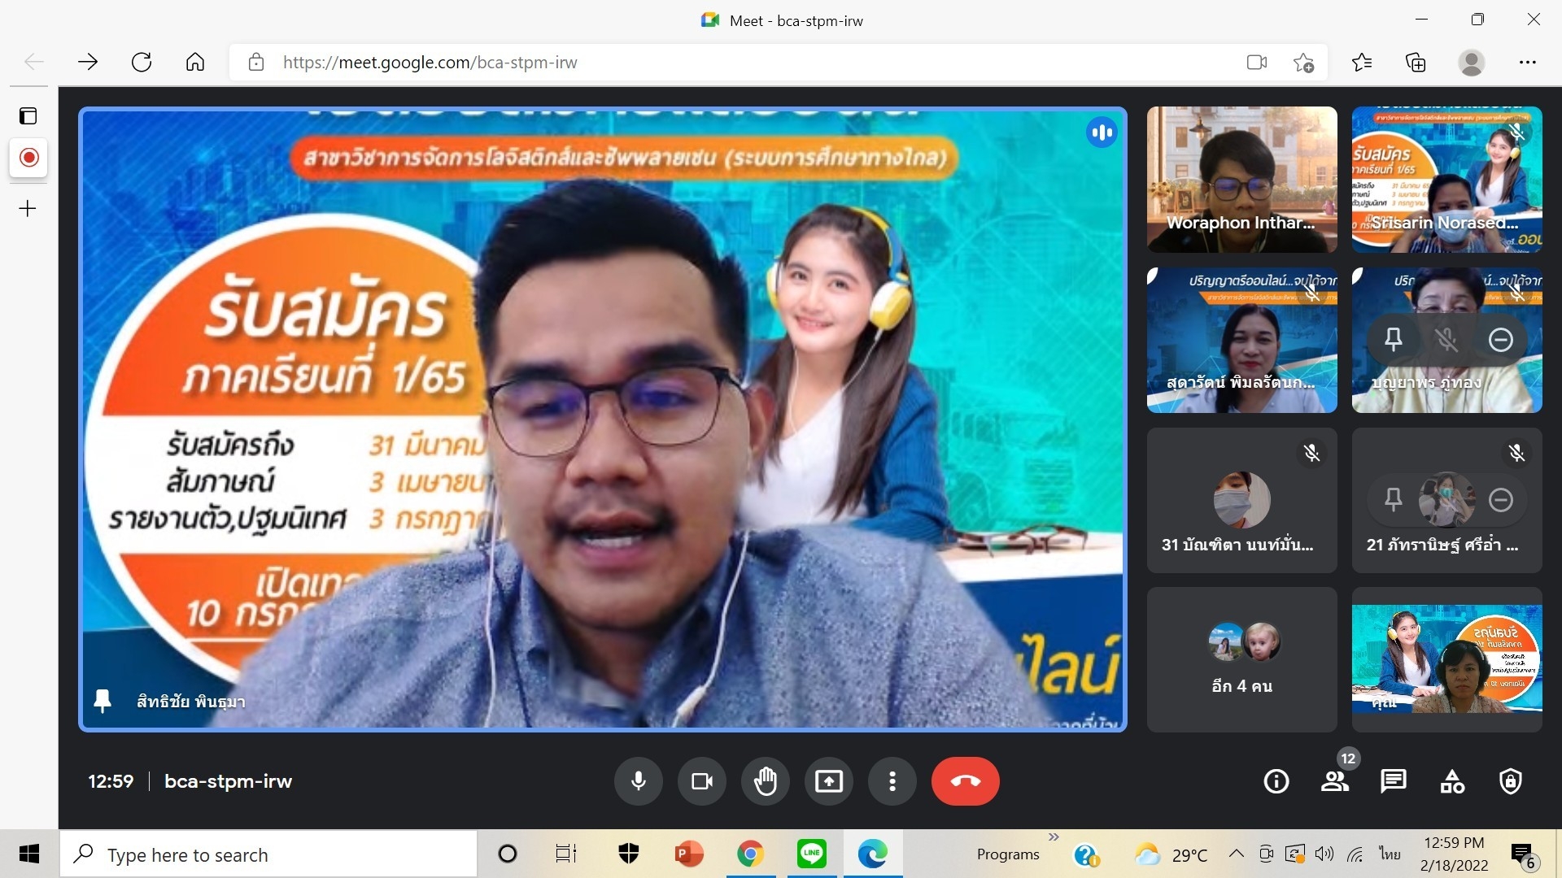The height and width of the screenshot is (878, 1562).
Task: Pin the บุญยาพร ภูทอง participant tile
Action: (x=1393, y=339)
